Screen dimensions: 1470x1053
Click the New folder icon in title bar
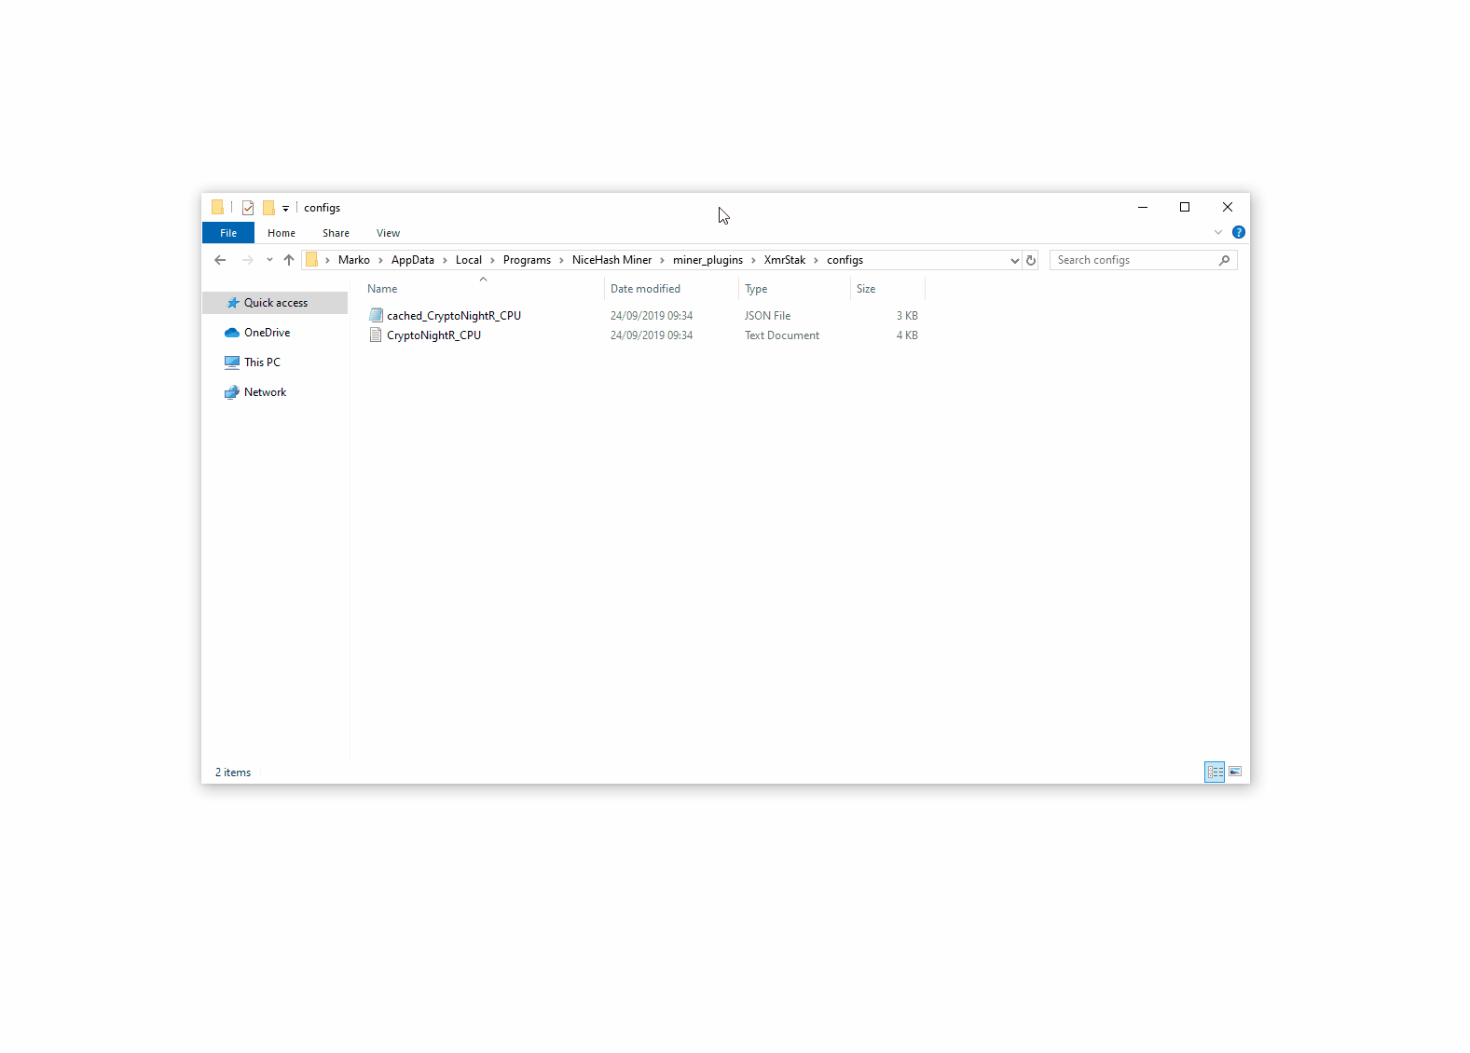[268, 208]
